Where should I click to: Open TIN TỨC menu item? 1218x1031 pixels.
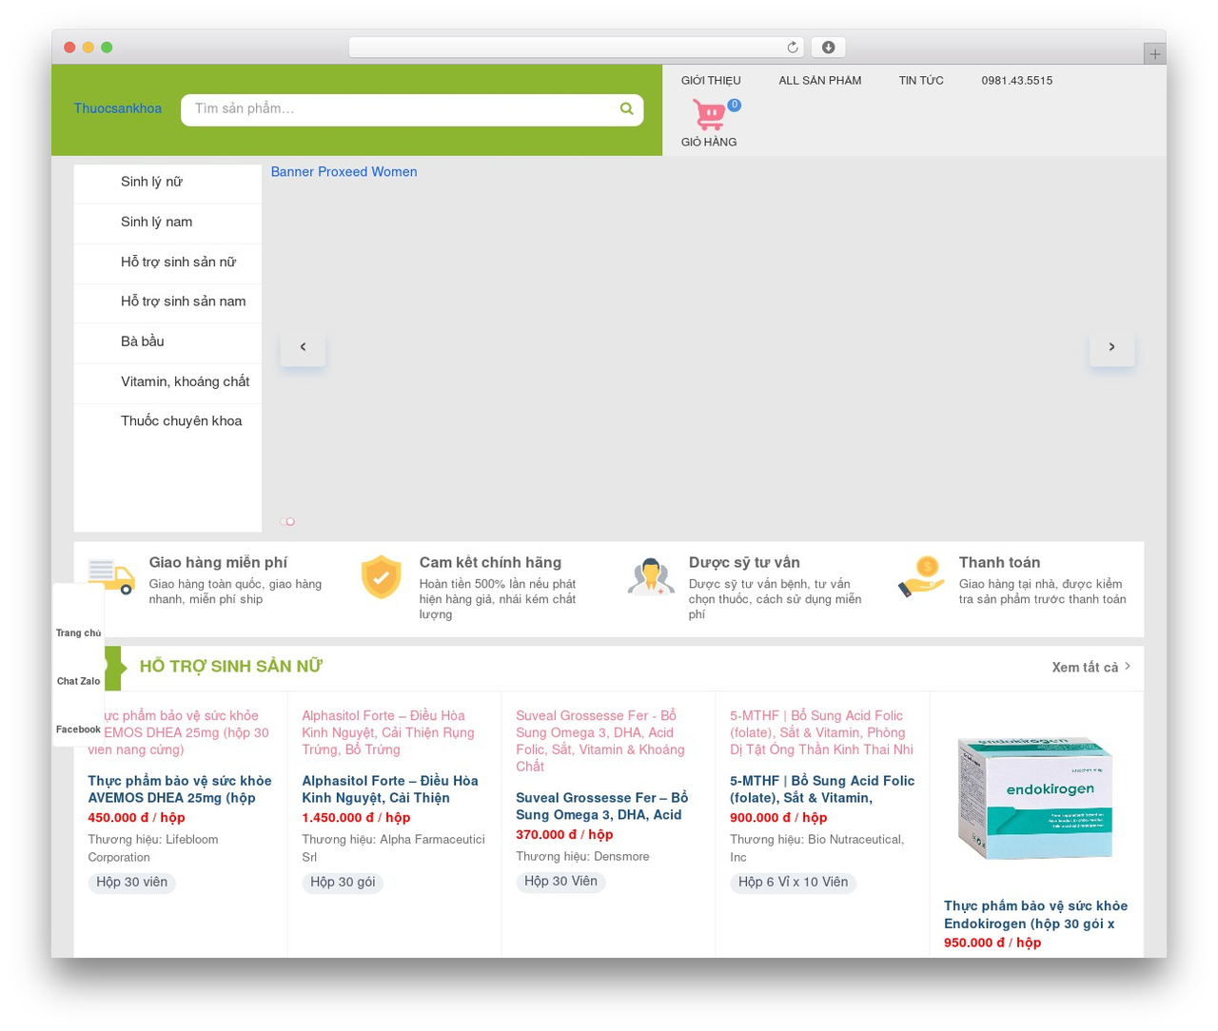click(921, 81)
